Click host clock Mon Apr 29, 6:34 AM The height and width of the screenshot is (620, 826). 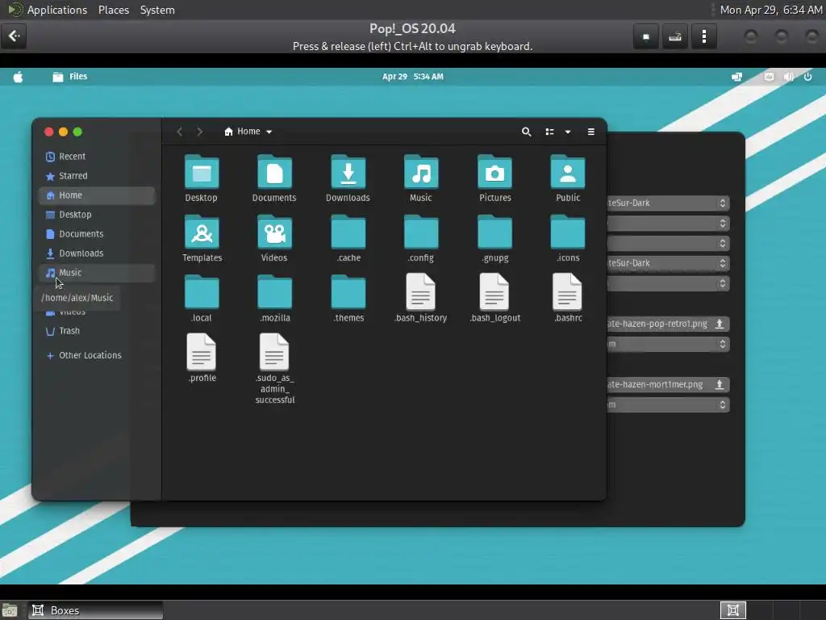click(x=770, y=10)
